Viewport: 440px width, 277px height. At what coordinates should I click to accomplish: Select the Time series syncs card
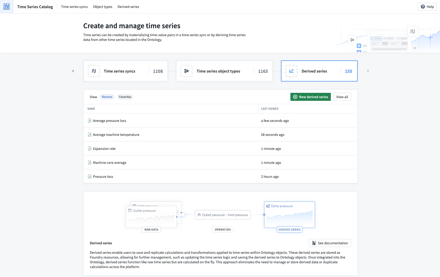pyautogui.click(x=126, y=71)
